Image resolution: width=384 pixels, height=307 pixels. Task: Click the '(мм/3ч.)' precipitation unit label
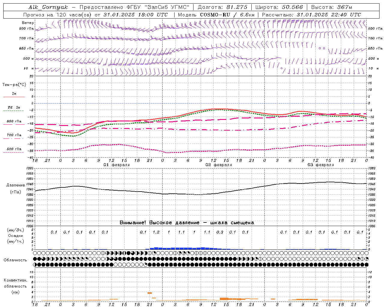16,230
